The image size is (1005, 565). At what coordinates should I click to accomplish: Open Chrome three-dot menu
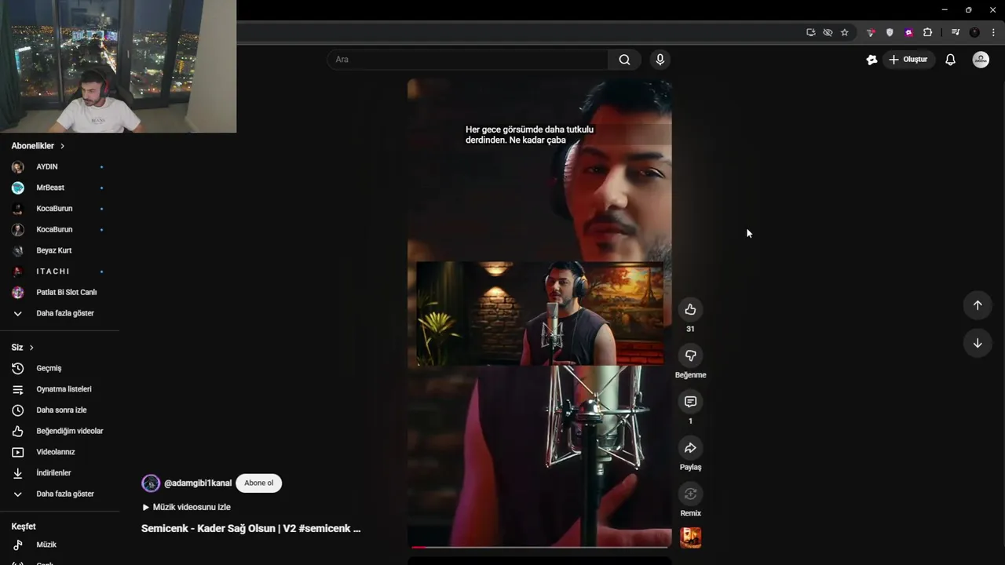click(993, 32)
